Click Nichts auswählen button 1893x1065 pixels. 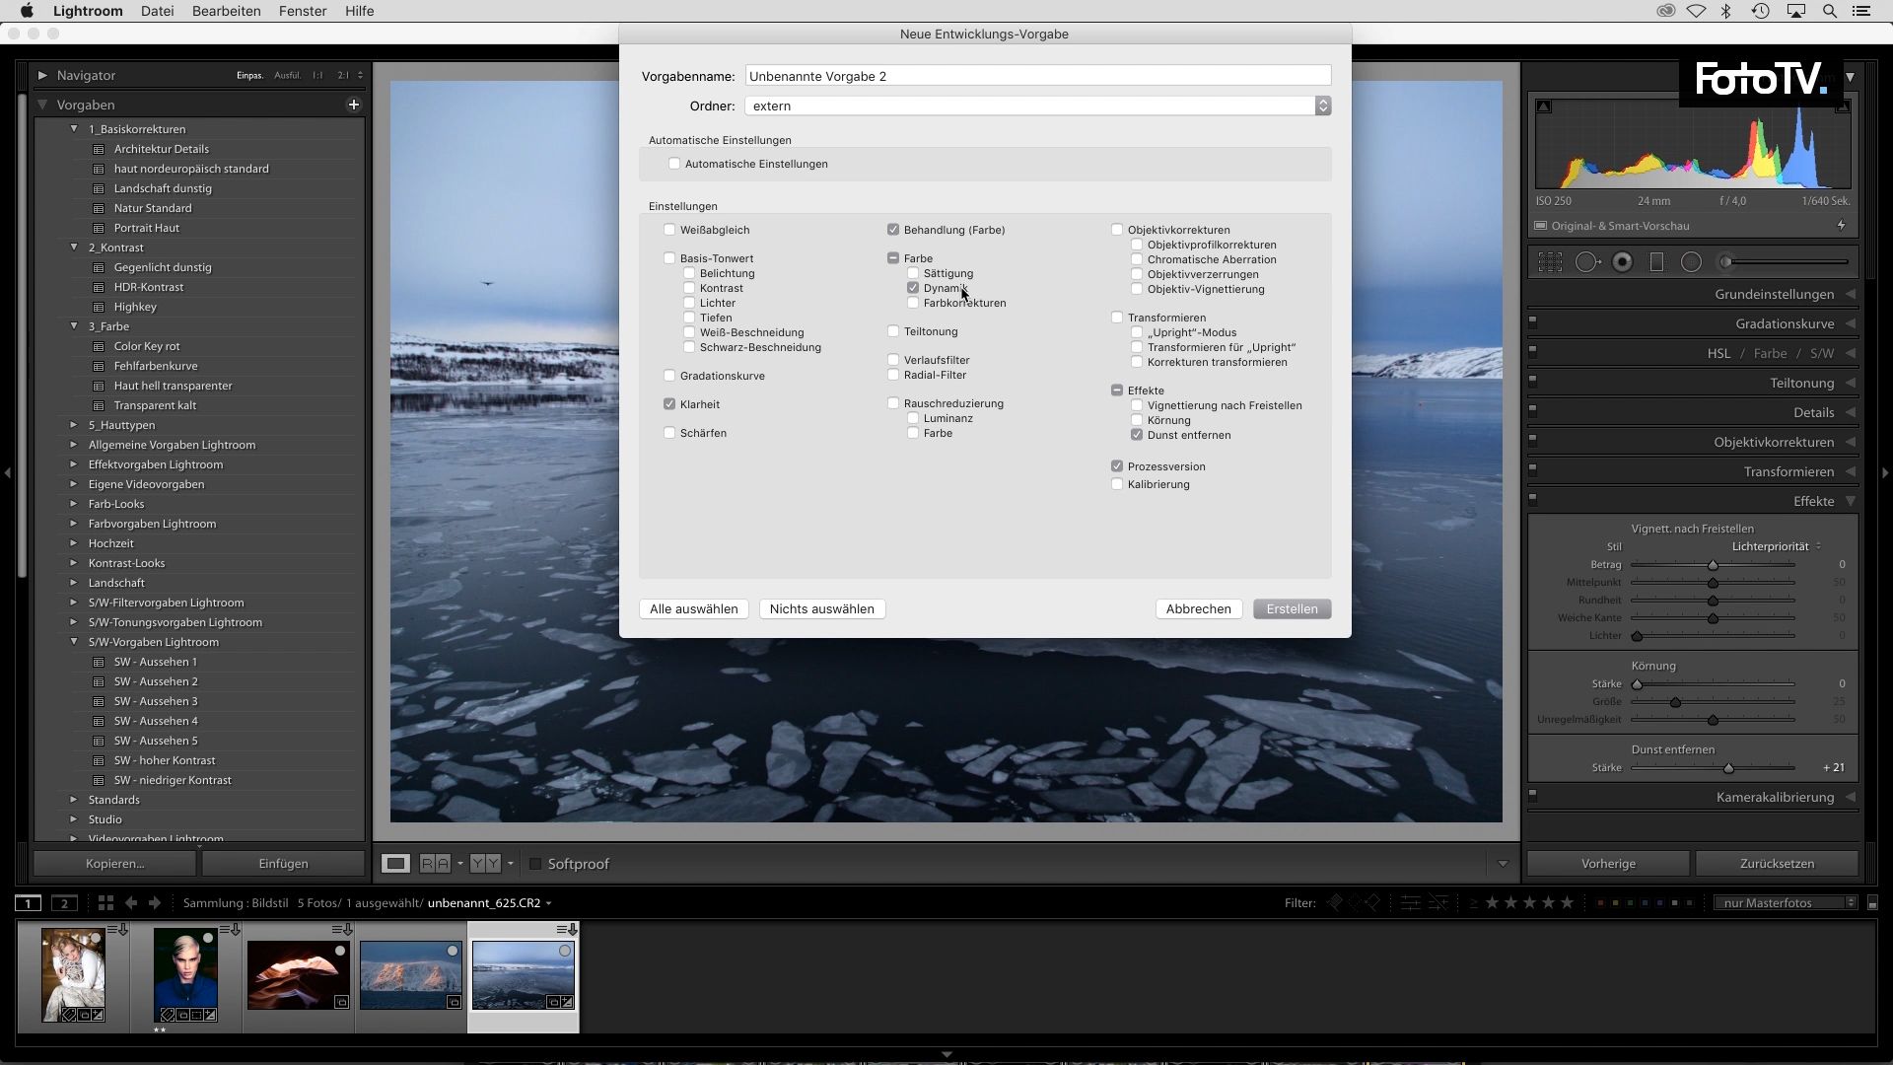(x=821, y=608)
